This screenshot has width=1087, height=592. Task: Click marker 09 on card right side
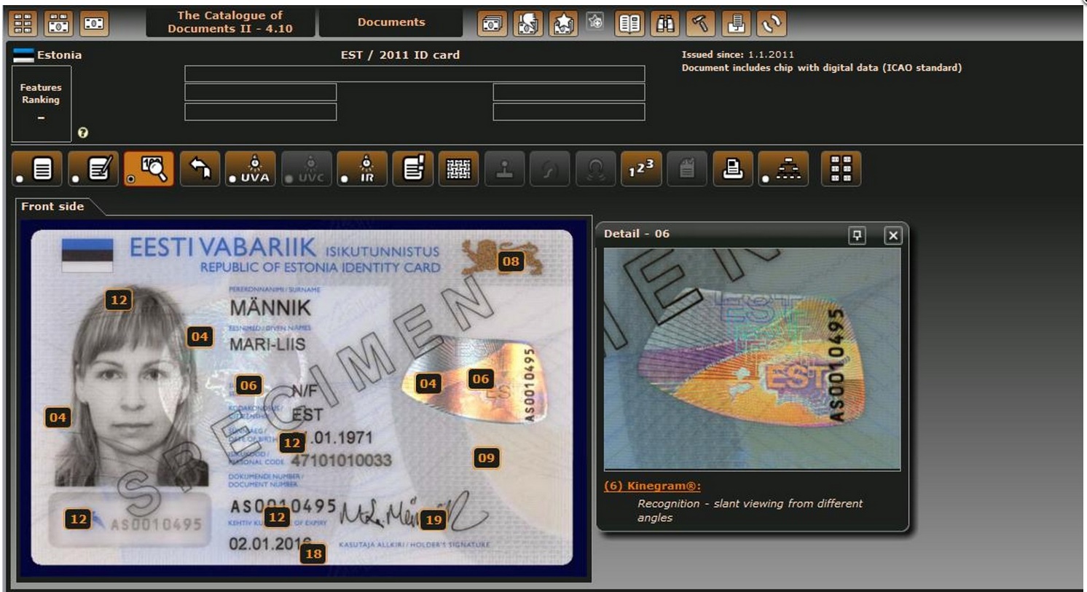(x=486, y=458)
